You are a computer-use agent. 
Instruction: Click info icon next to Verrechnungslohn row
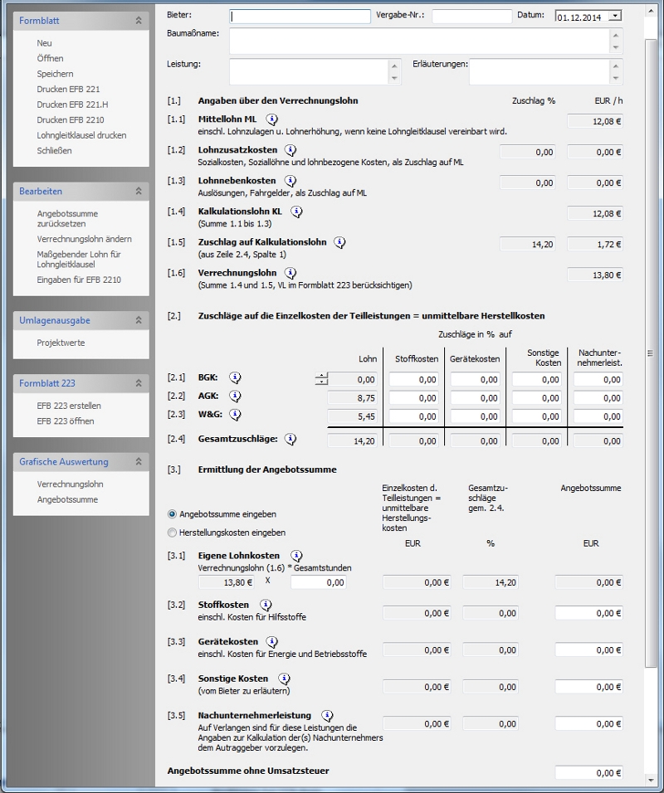point(290,273)
